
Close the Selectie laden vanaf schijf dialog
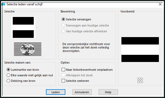point(160,4)
